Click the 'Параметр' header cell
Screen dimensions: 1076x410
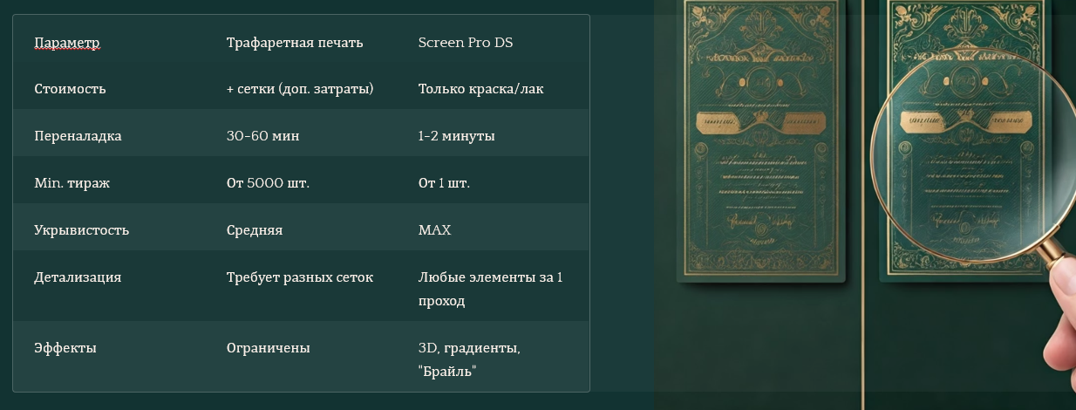tap(67, 43)
